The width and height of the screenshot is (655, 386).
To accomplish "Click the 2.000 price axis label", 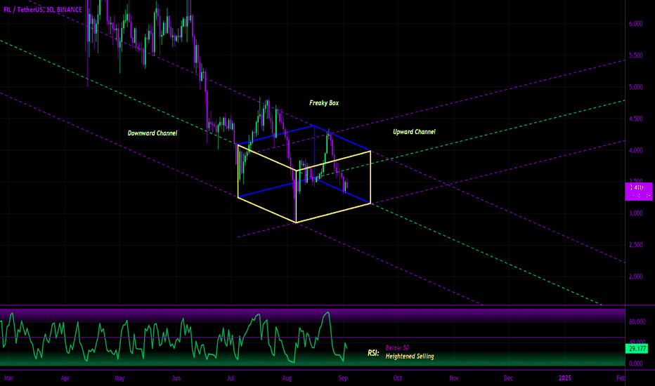I will pyautogui.click(x=635, y=277).
